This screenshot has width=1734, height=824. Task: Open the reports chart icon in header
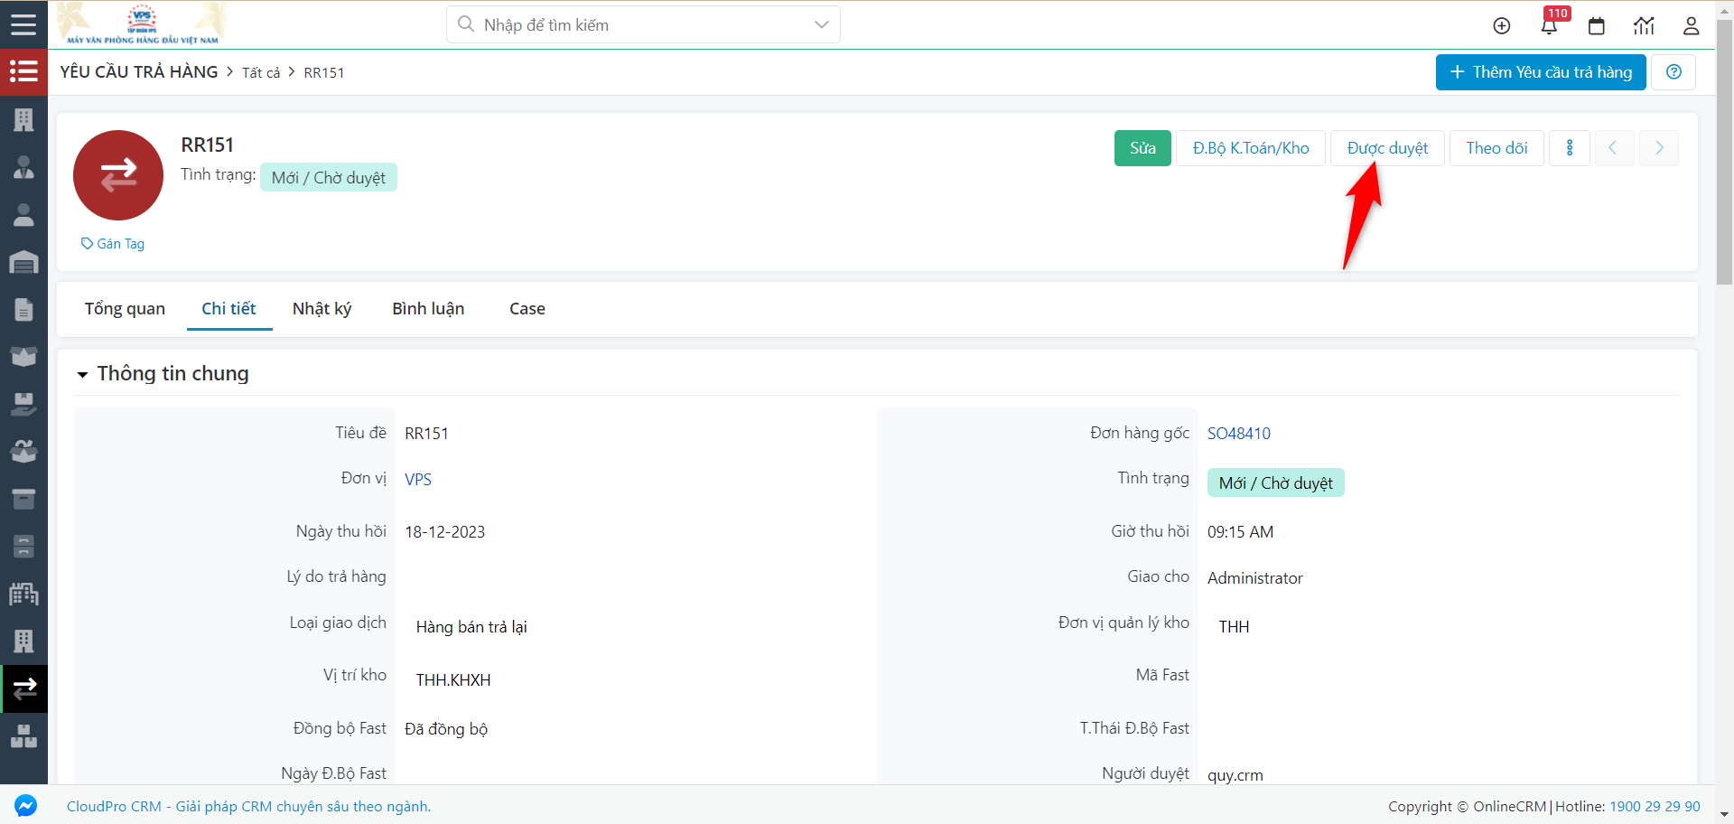(x=1644, y=25)
